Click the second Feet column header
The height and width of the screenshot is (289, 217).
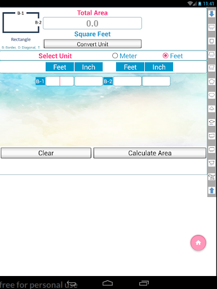tap(130, 67)
